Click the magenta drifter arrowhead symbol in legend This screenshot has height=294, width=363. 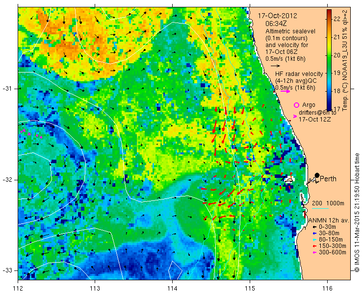click(x=295, y=116)
